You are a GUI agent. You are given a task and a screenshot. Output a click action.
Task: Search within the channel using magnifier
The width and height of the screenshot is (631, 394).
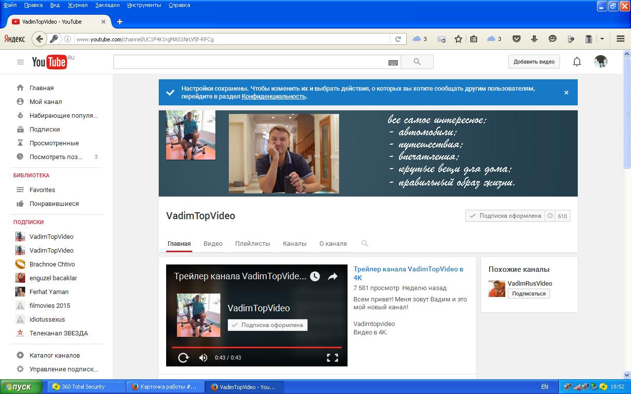click(365, 243)
